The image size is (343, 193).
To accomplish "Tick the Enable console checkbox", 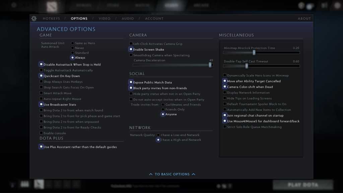I will tap(41, 133).
